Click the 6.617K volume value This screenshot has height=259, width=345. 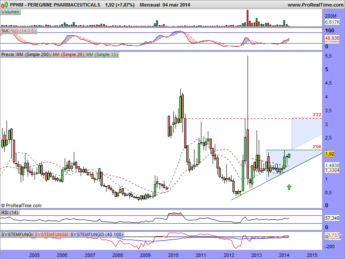(x=332, y=22)
